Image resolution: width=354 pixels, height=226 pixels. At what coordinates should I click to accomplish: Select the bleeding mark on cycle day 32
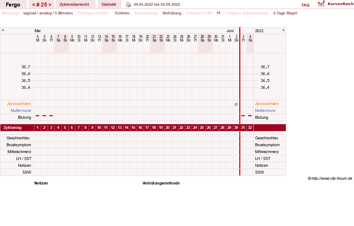[250, 116]
